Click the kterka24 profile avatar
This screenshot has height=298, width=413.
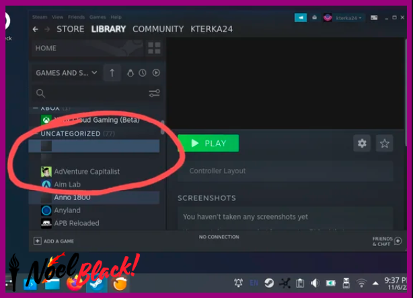click(x=328, y=18)
